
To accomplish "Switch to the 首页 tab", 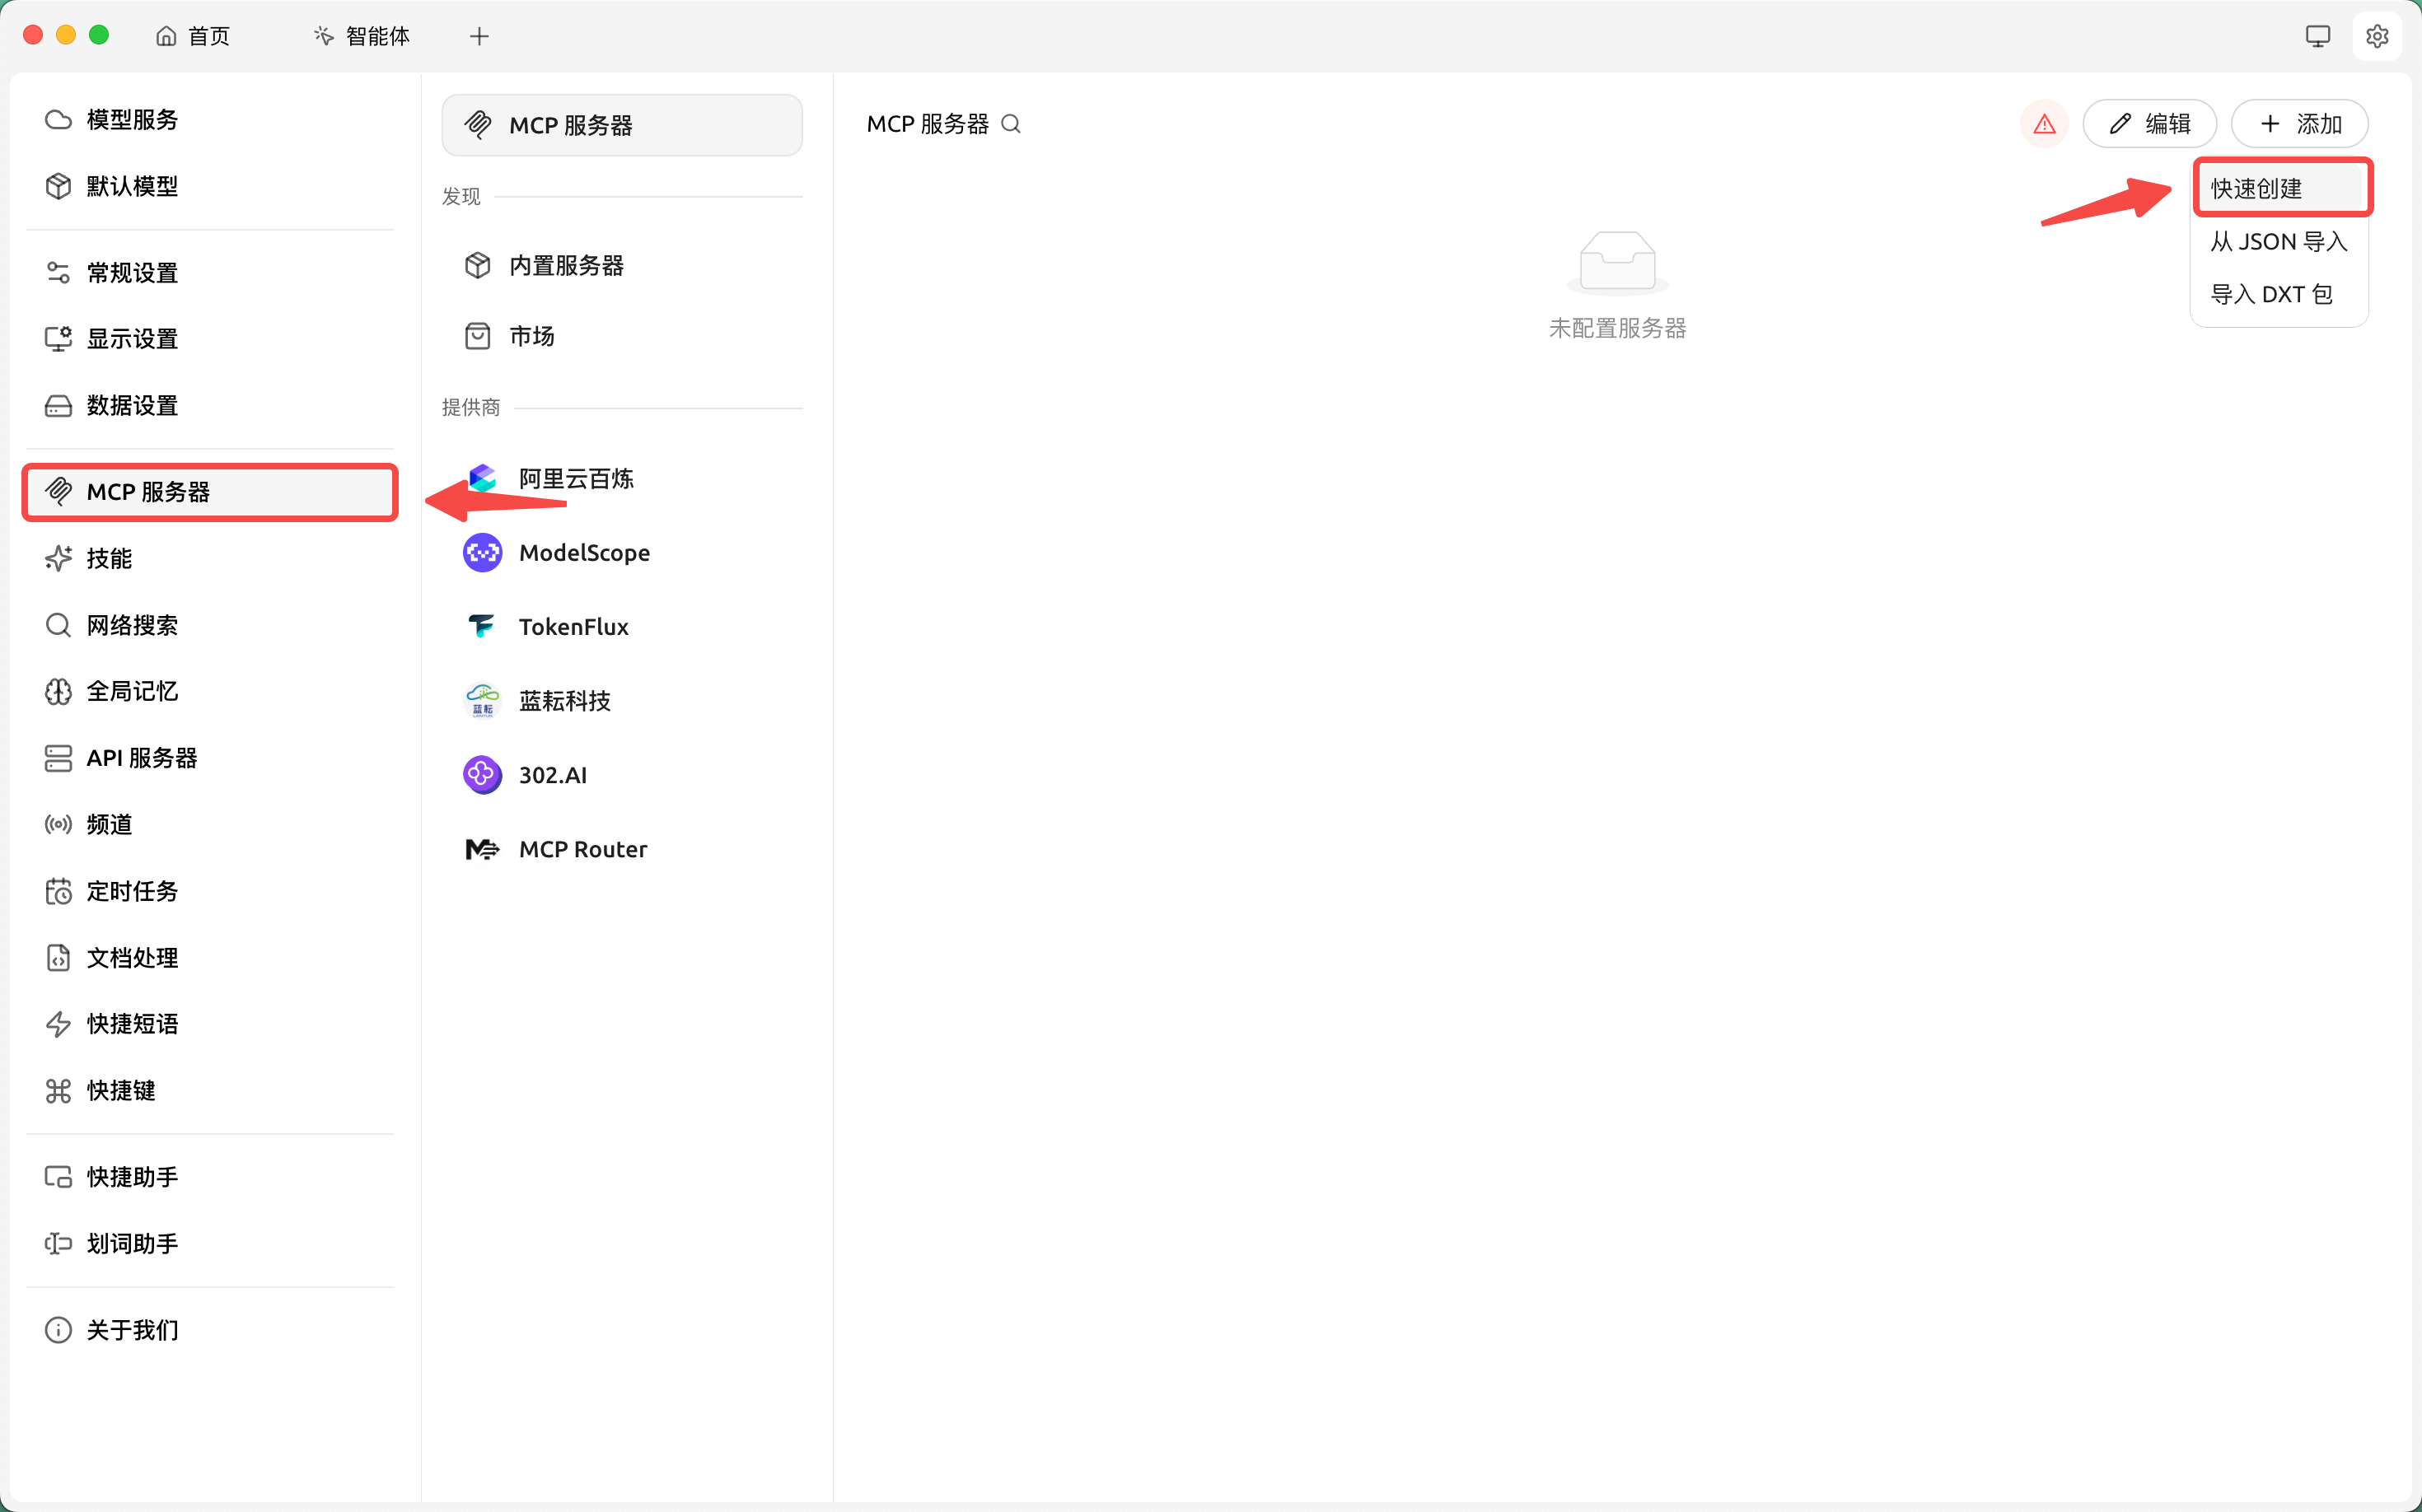I will tap(194, 36).
